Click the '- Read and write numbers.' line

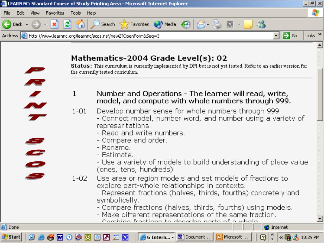point(141,133)
